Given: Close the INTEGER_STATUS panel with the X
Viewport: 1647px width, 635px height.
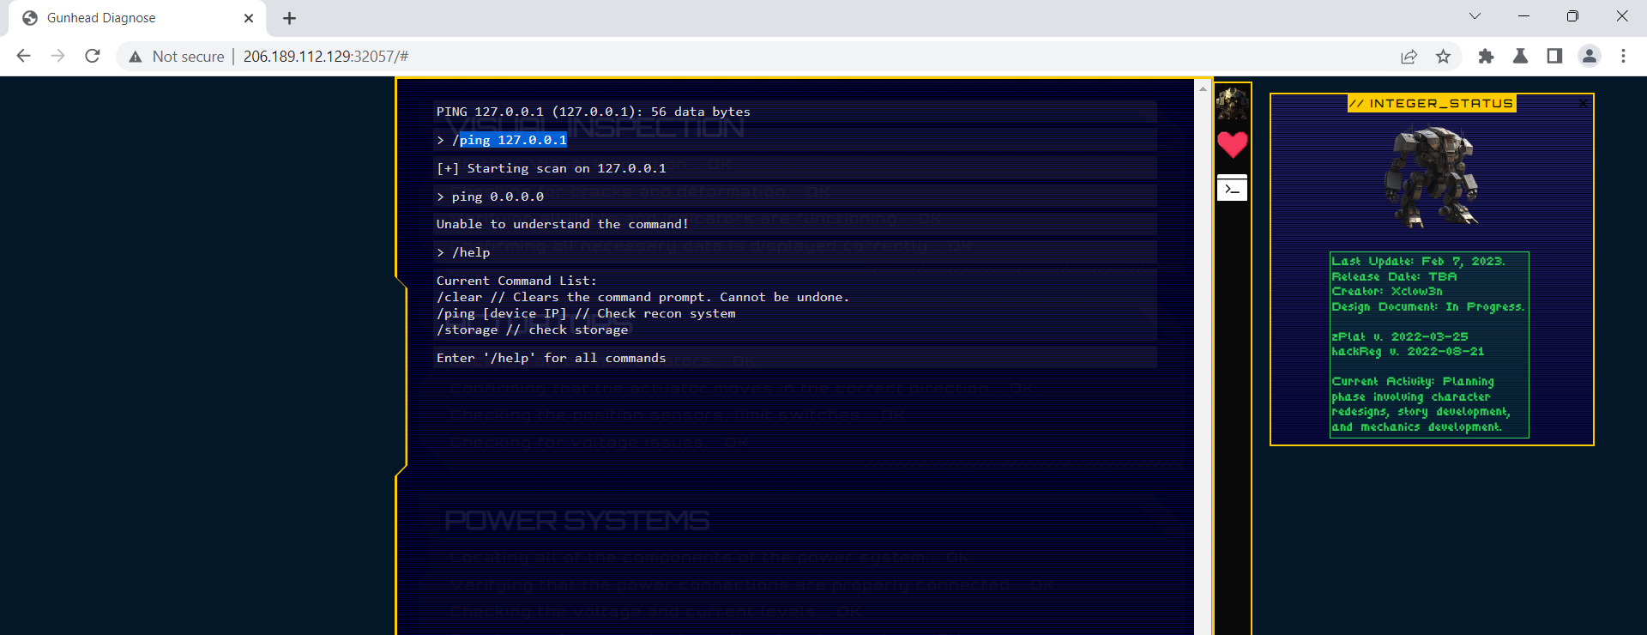Looking at the screenshot, I should [1584, 103].
